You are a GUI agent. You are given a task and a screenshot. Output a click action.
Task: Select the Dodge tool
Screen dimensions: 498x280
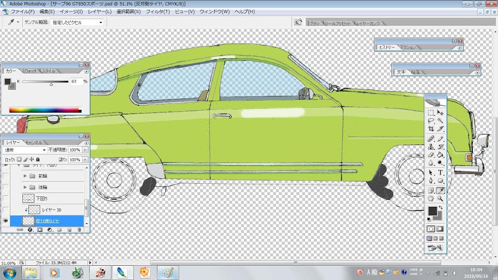click(x=440, y=163)
